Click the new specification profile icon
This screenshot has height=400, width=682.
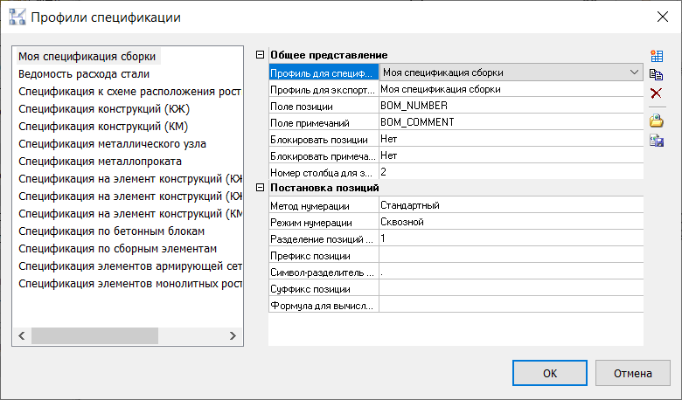657,56
